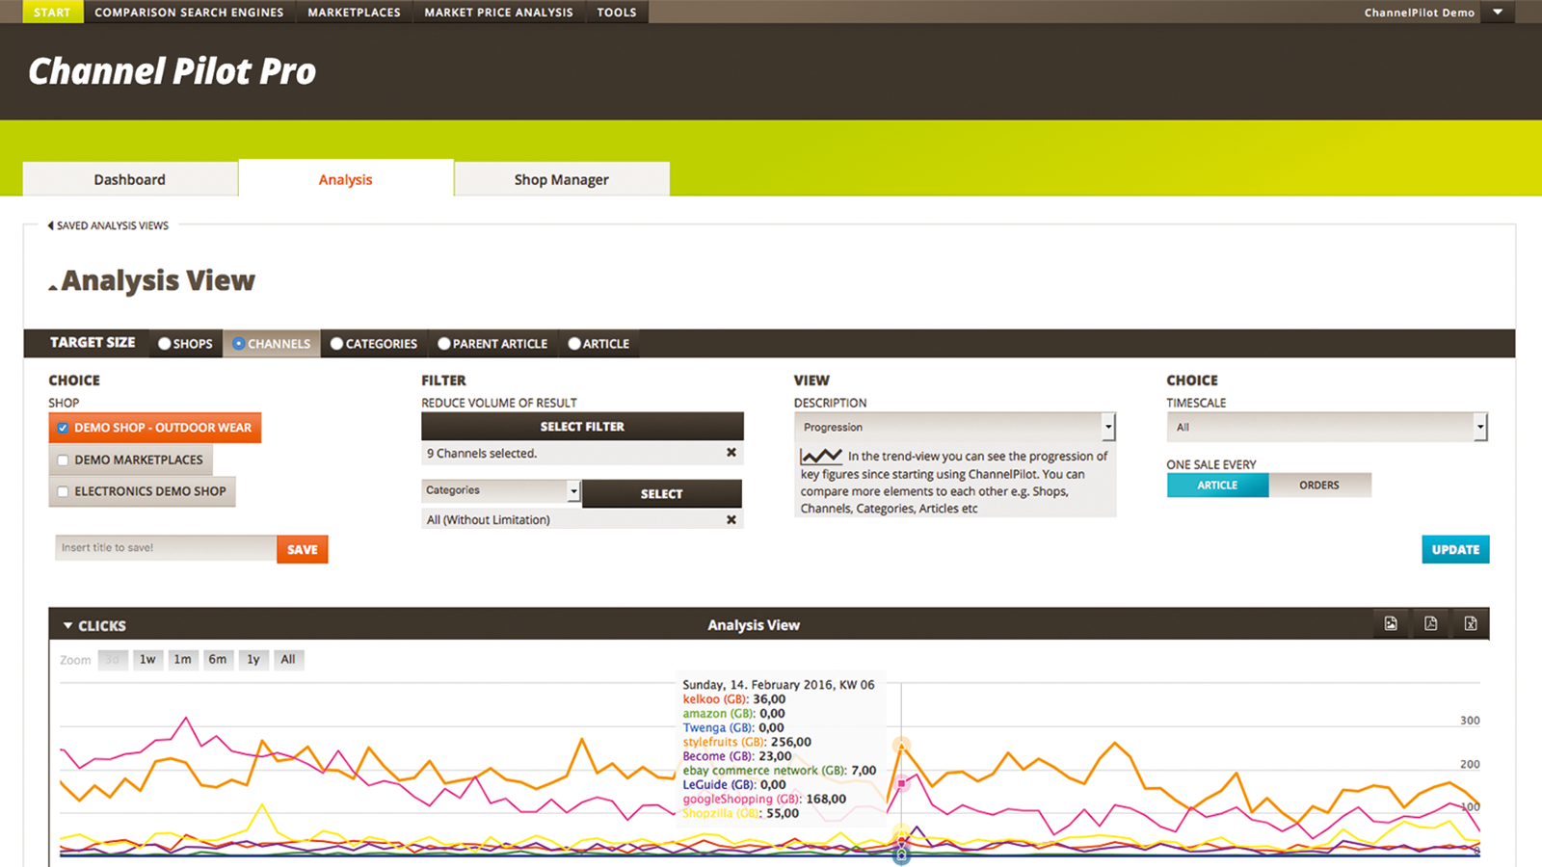The height and width of the screenshot is (867, 1542).
Task: Clear the '9 Channels selected' filter
Action: (732, 453)
